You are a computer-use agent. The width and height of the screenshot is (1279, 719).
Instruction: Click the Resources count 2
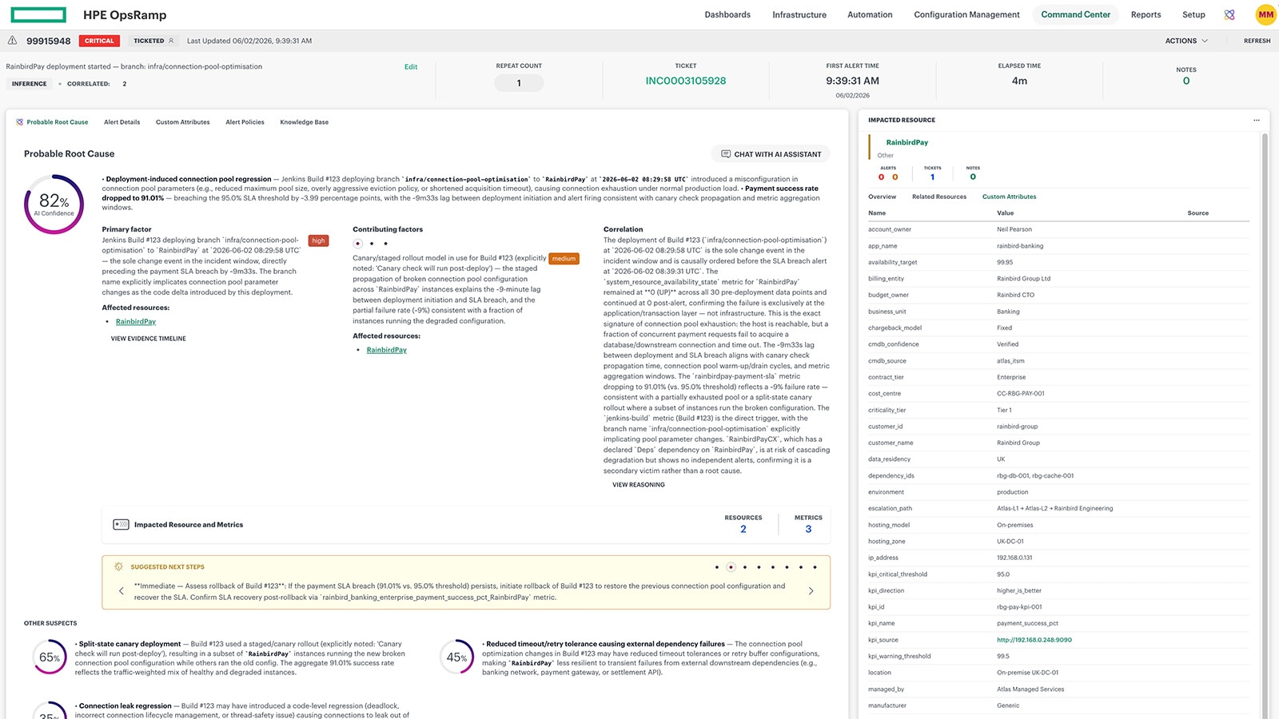(743, 529)
